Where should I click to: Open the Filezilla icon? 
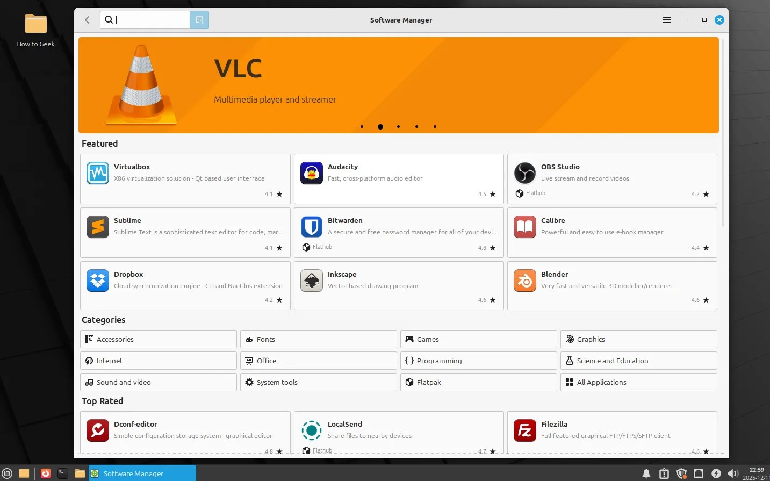pos(525,430)
